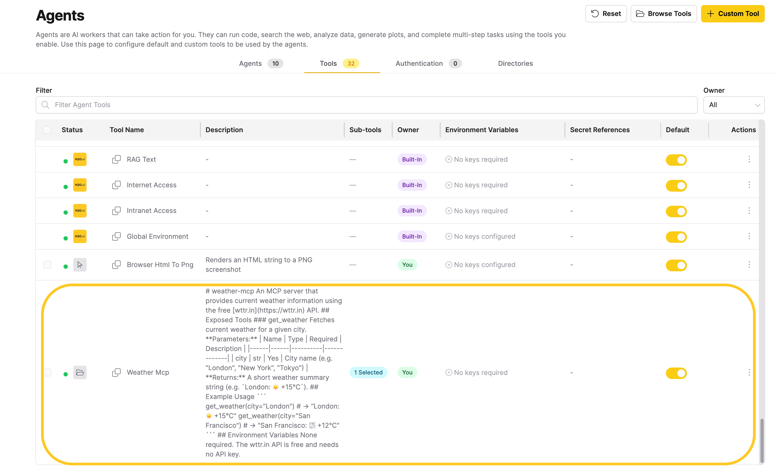This screenshot has height=476, width=777.
Task: Click the search magnifier icon in filter box
Action: pos(45,105)
